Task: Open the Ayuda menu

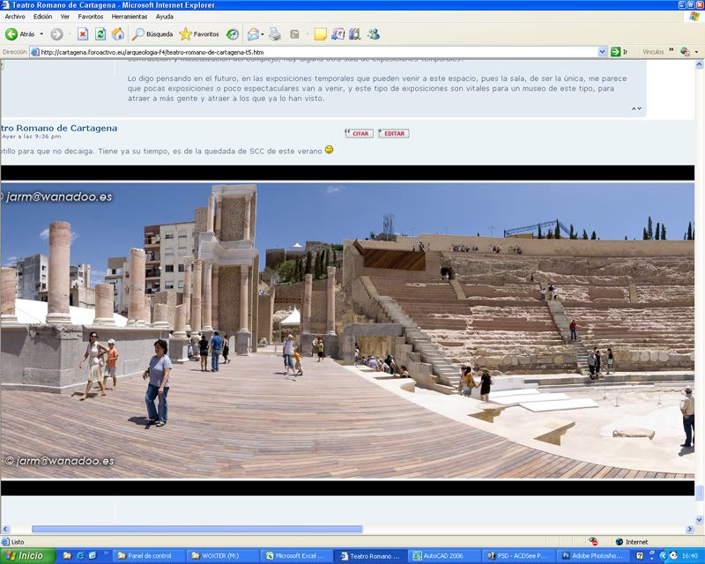Action: pyautogui.click(x=165, y=17)
